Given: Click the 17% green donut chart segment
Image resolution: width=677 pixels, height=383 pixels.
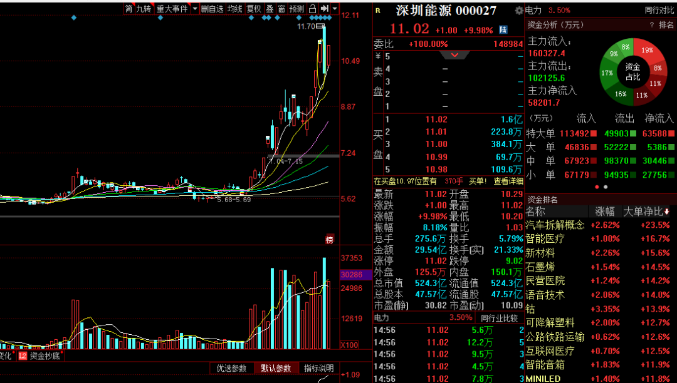Looking at the screenshot, I should (607, 73).
